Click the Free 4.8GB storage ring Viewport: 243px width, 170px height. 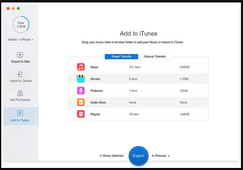(x=21, y=24)
